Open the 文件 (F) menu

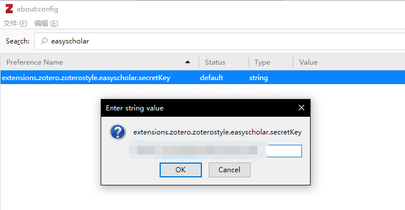[15, 23]
